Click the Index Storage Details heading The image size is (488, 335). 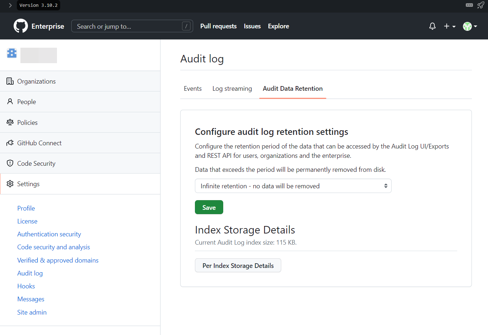tap(245, 230)
